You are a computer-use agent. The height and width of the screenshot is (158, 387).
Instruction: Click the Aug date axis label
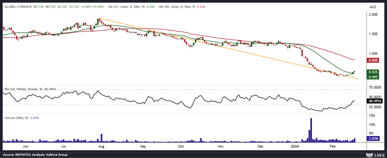[x=101, y=146]
